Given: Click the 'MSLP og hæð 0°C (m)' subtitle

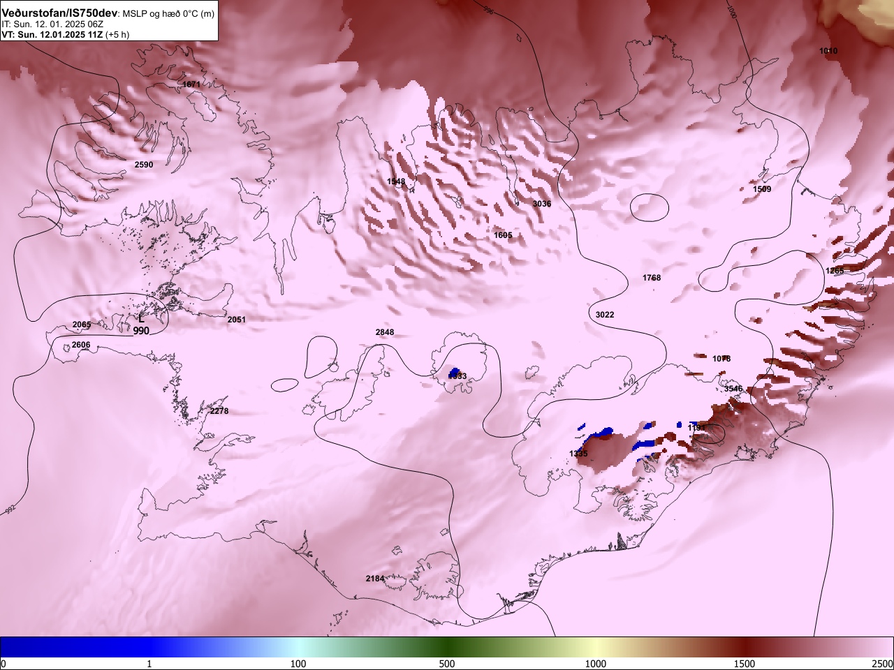Looking at the screenshot, I should click(x=168, y=14).
